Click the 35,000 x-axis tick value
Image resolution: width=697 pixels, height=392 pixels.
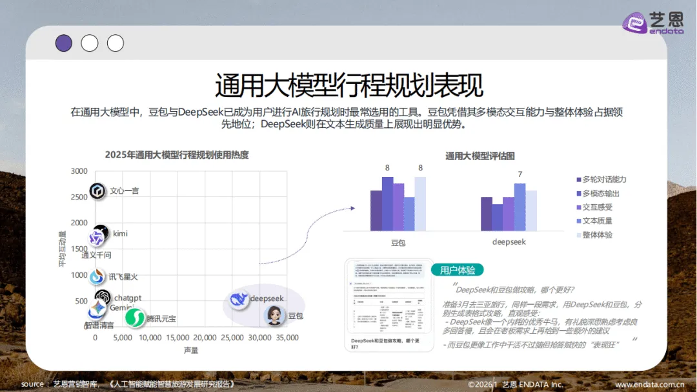click(287, 338)
